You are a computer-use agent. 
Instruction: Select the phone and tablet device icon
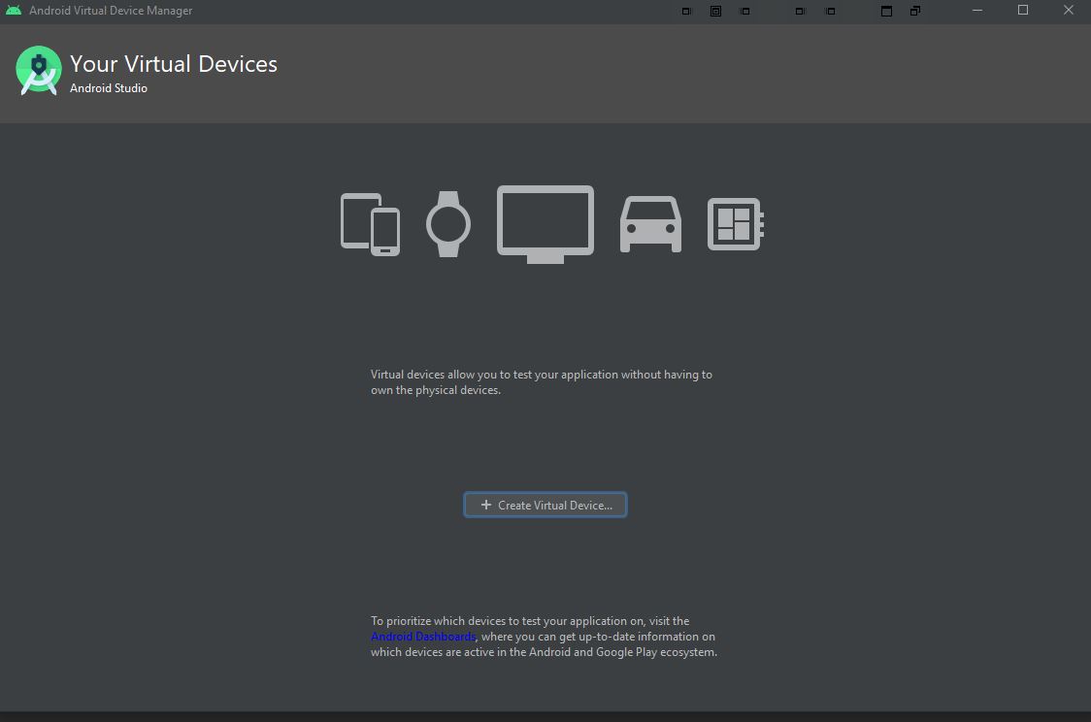pos(370,224)
